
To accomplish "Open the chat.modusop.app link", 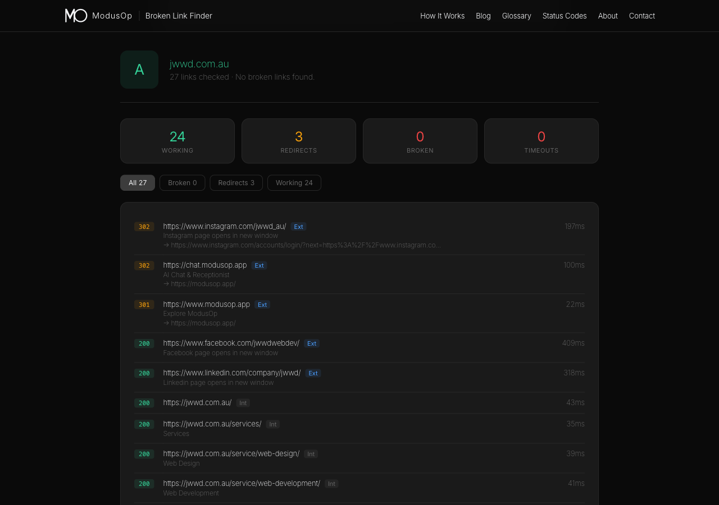I will click(x=205, y=265).
